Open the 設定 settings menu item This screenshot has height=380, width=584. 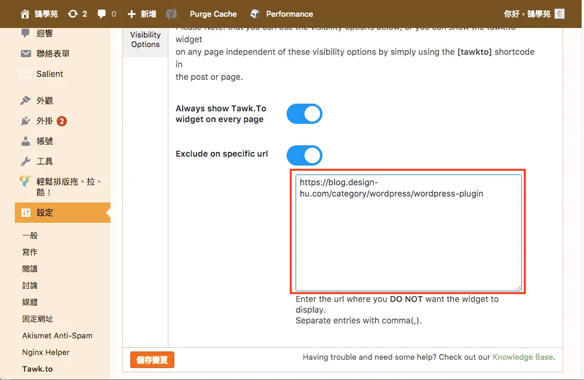click(63, 213)
